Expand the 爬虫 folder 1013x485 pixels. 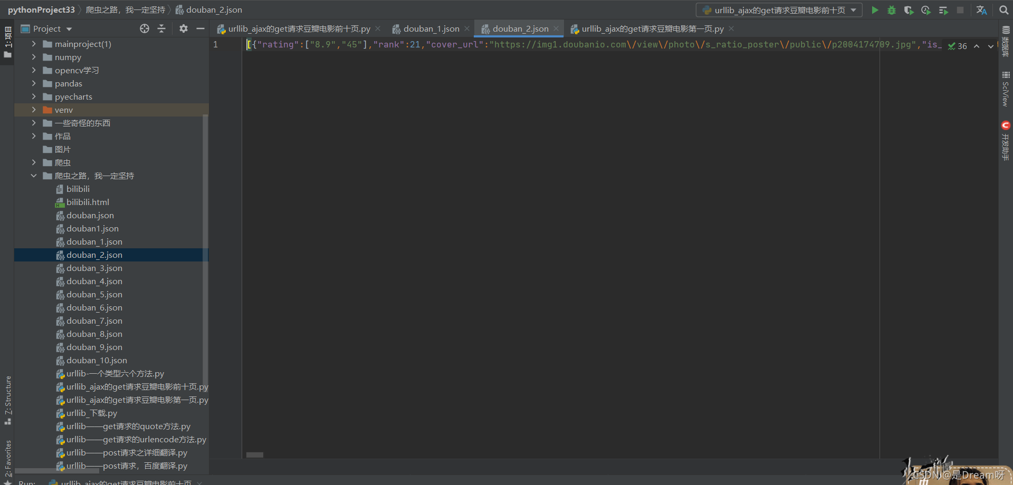pos(34,162)
